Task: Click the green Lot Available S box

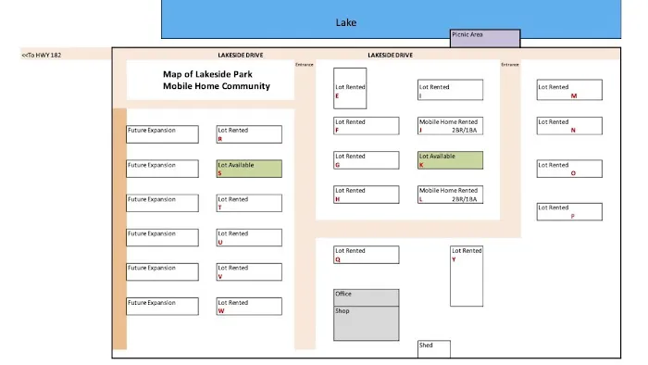Action: [249, 169]
